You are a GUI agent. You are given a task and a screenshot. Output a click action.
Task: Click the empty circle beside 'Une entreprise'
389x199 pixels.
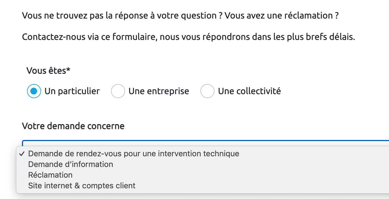(x=118, y=91)
